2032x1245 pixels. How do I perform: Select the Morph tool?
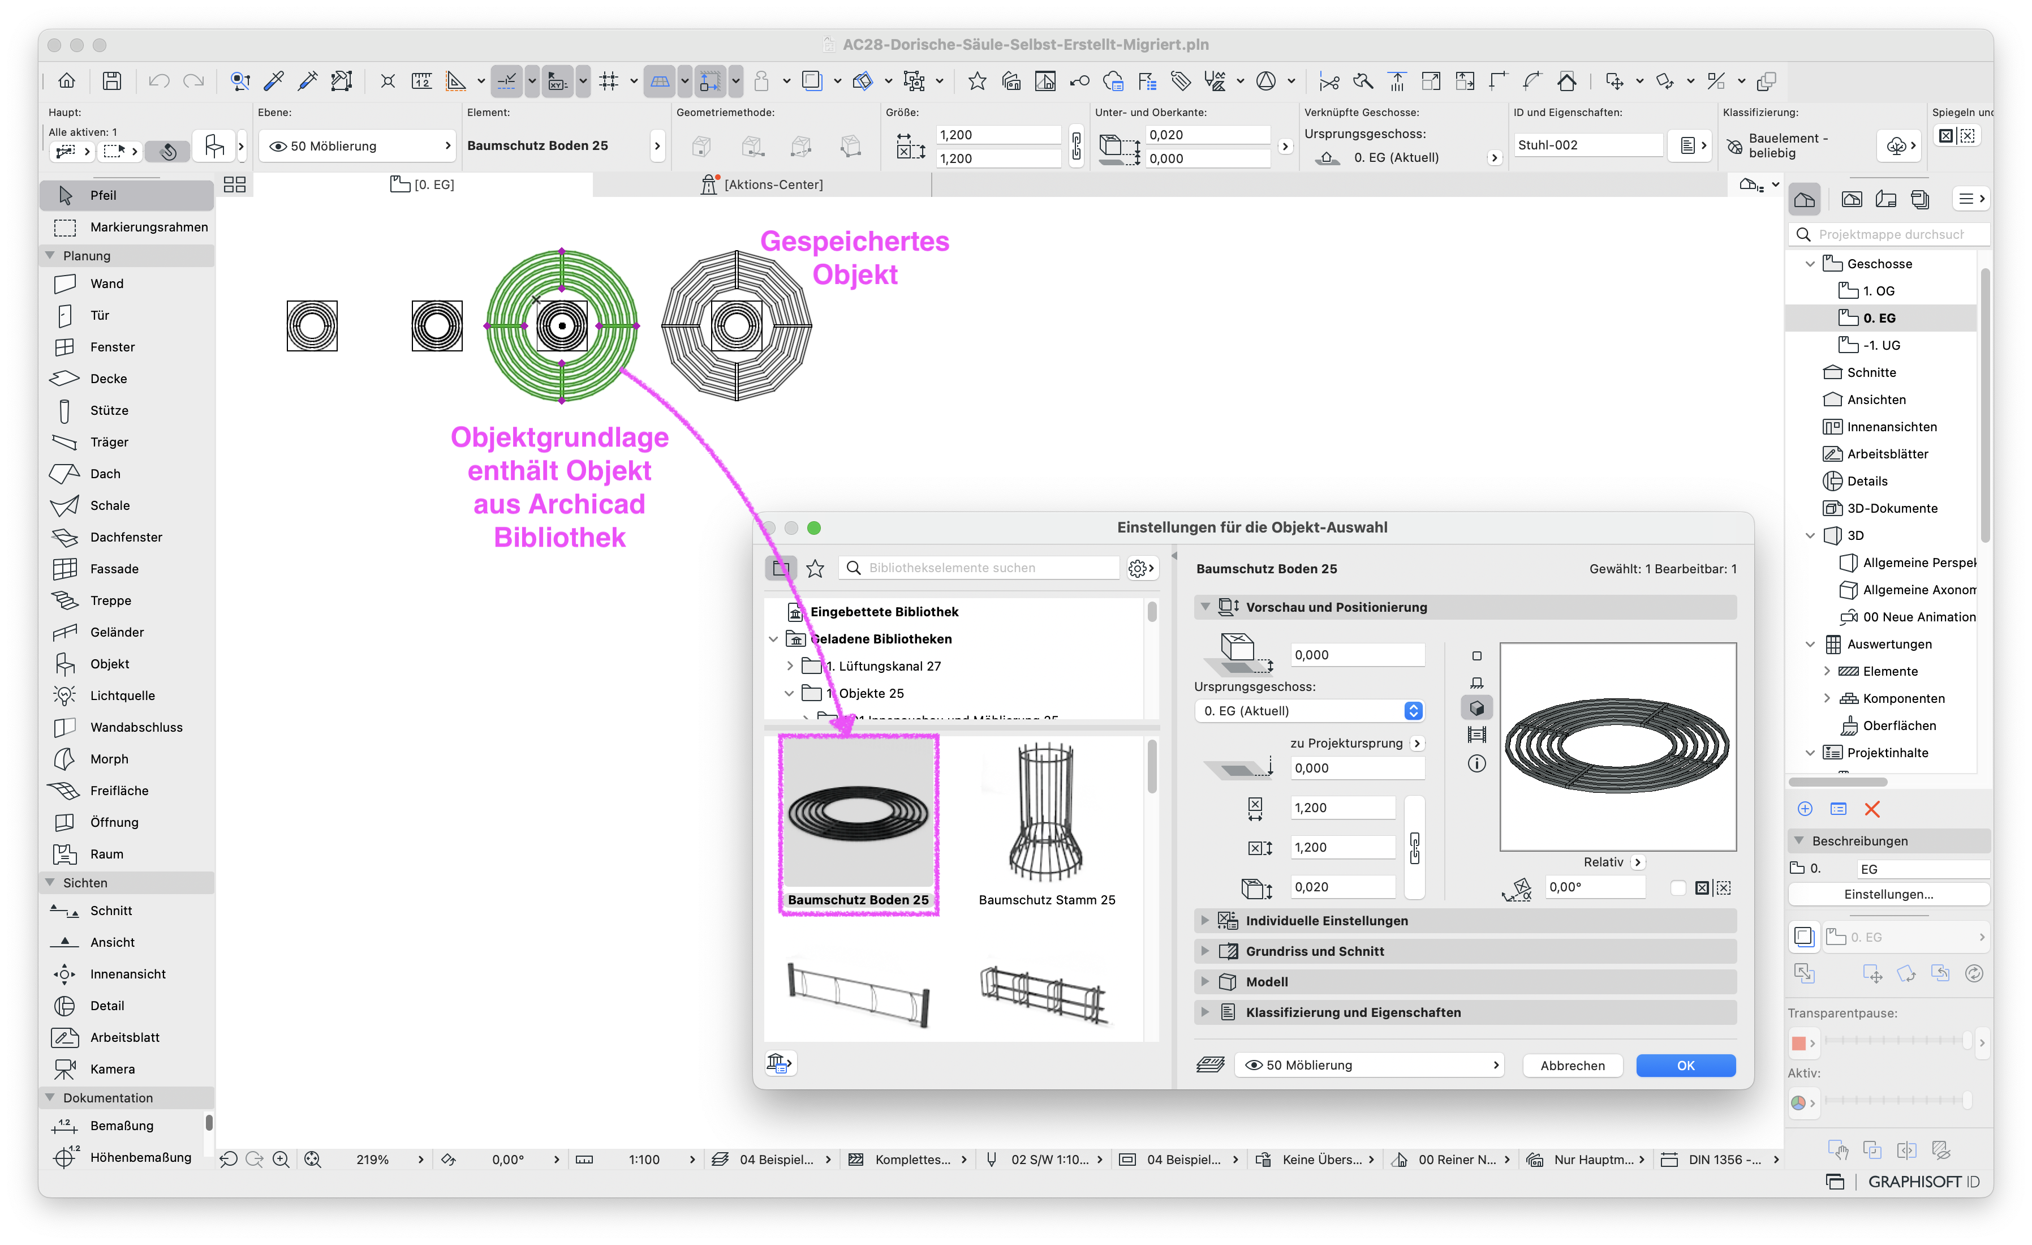point(127,759)
